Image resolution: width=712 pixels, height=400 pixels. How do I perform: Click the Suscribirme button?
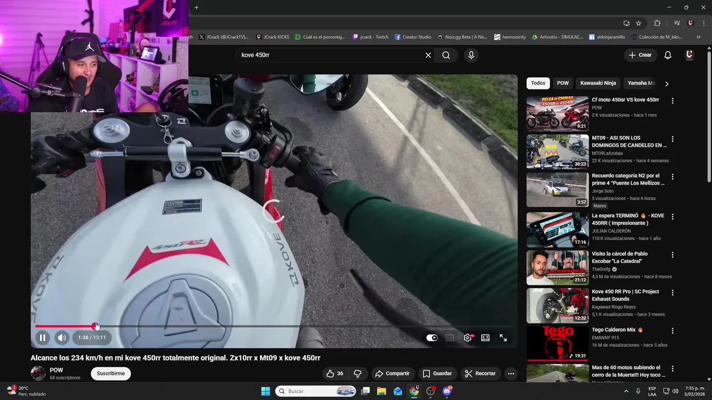(x=111, y=373)
